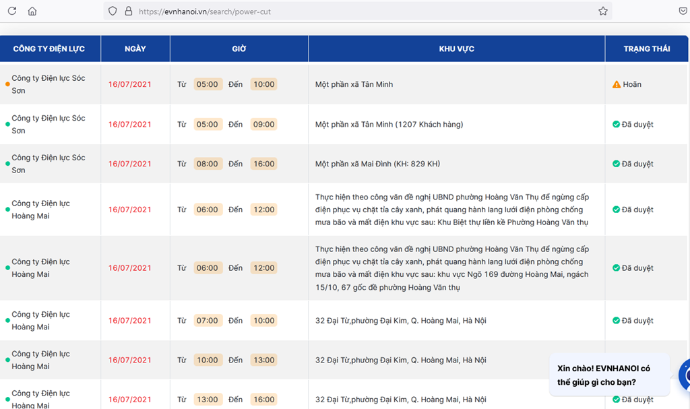Screen dimensions: 690x409
Task: Go to browser home page
Action: pyautogui.click(x=32, y=11)
